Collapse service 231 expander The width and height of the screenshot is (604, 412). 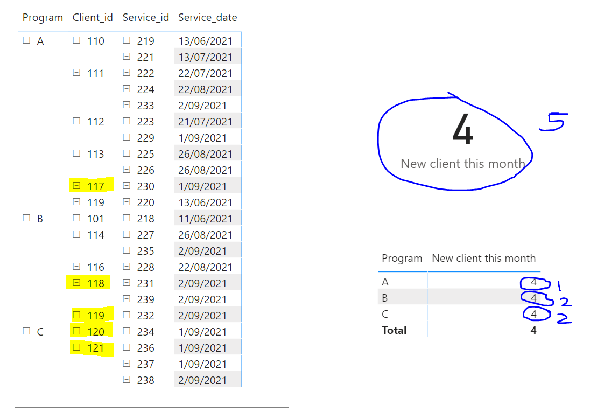tap(127, 283)
